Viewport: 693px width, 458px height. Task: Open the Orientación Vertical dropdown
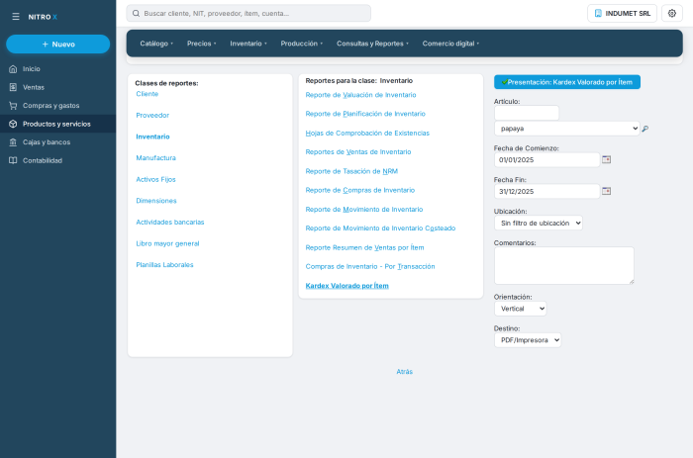coord(520,309)
